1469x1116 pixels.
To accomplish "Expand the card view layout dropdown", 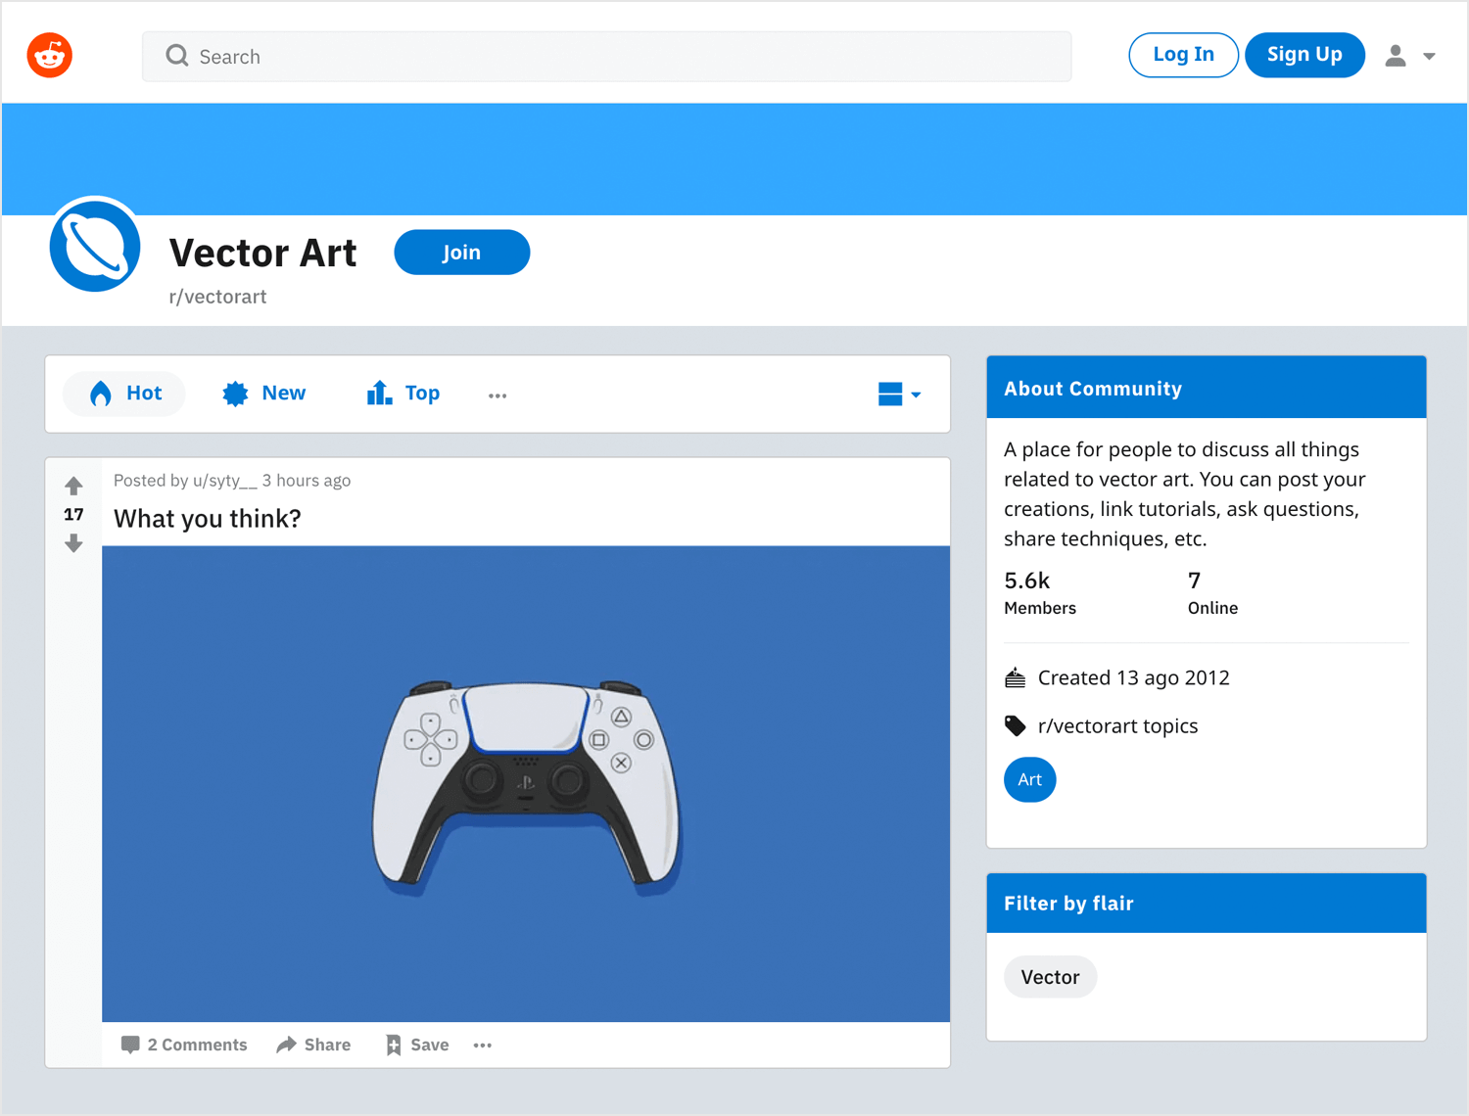I will (x=899, y=395).
